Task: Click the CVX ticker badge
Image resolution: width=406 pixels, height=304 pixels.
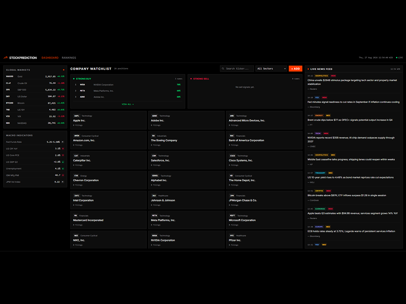Action: (x=76, y=175)
